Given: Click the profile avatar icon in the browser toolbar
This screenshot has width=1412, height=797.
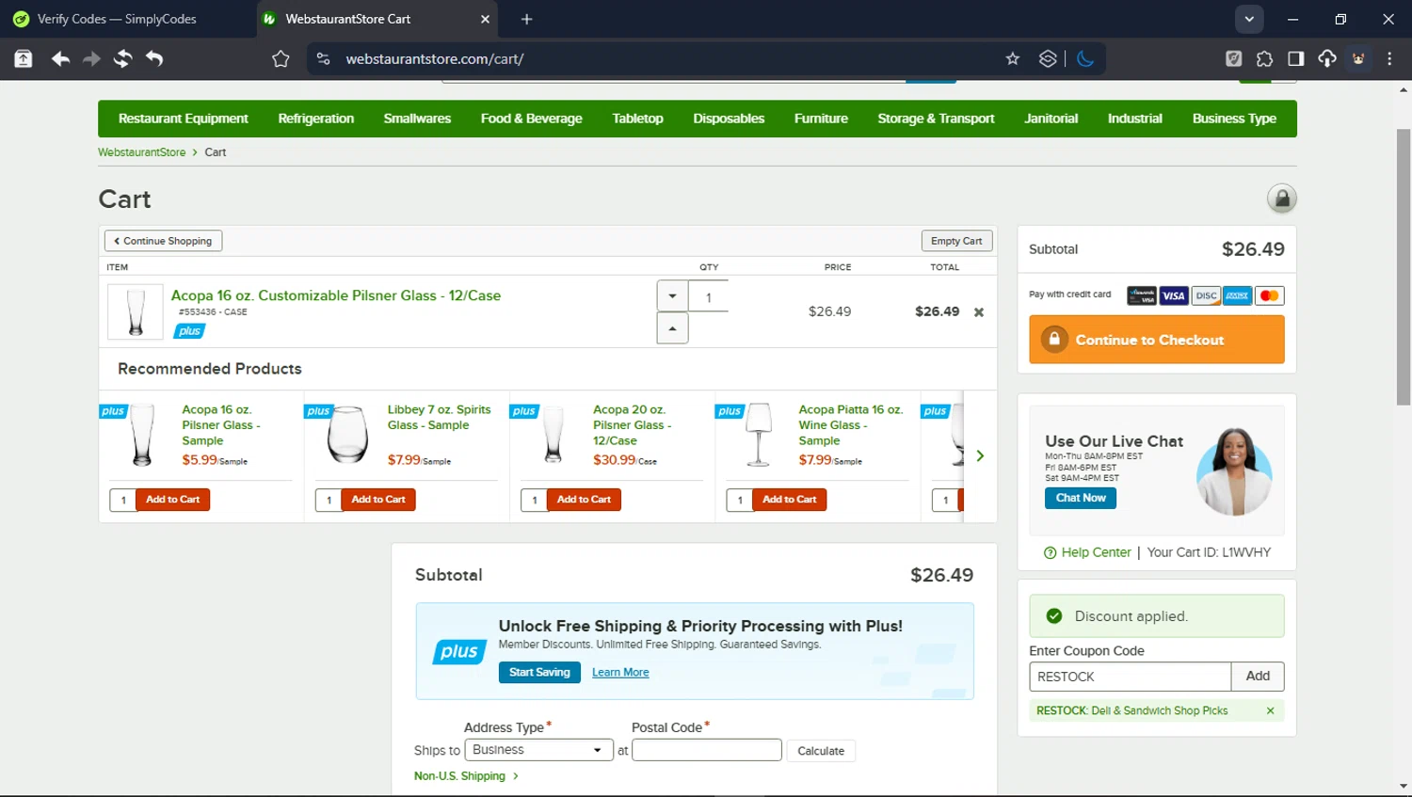Looking at the screenshot, I should point(1358,58).
